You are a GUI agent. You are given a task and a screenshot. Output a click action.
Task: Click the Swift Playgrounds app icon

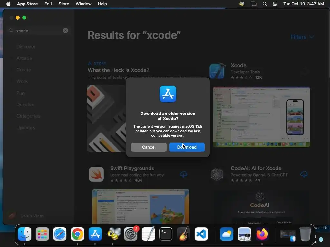(x=96, y=174)
